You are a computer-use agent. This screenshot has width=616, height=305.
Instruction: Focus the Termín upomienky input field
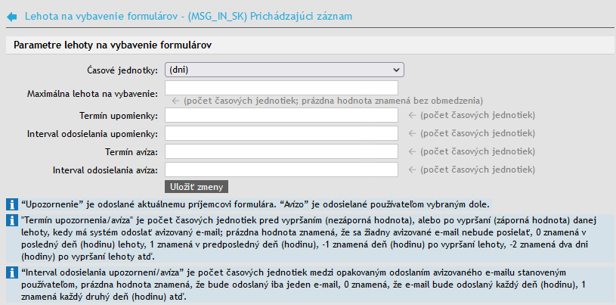pos(281,115)
